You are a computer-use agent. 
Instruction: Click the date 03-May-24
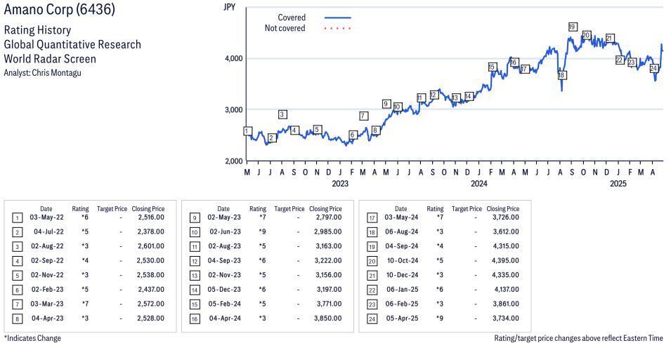pyautogui.click(x=401, y=217)
